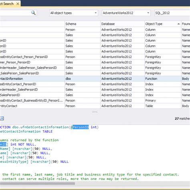Screen dimensions: 190x190
Task: Select row ending mer_Person_PersonID
Action: [x=95, y=63]
